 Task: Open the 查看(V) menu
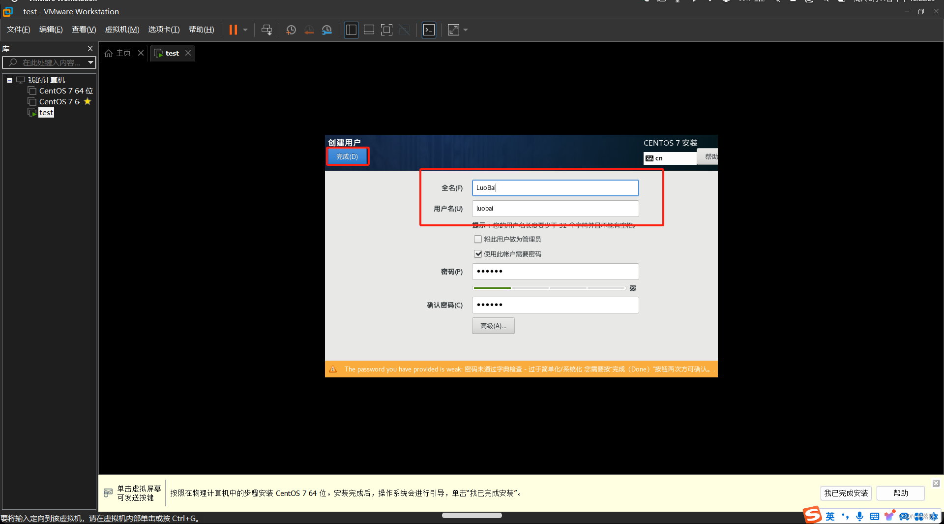84,30
